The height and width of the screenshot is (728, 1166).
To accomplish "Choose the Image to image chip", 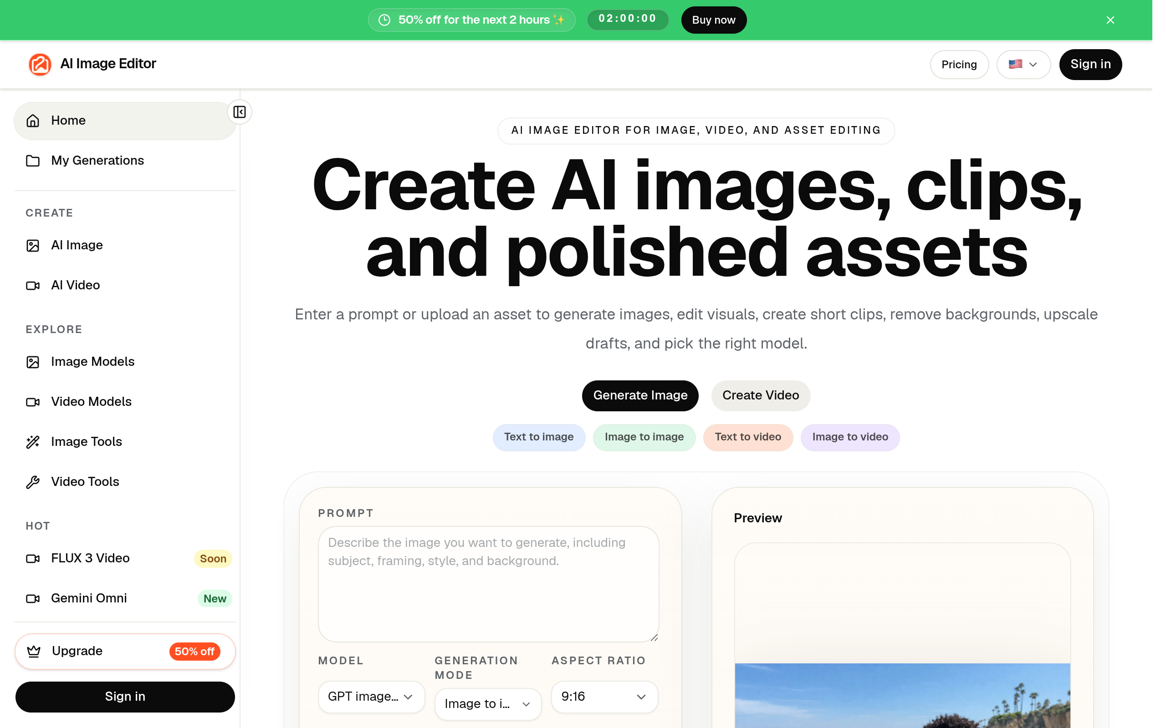I will (644, 437).
